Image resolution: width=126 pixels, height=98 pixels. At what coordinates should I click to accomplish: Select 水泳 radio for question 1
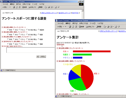coord(14,30)
